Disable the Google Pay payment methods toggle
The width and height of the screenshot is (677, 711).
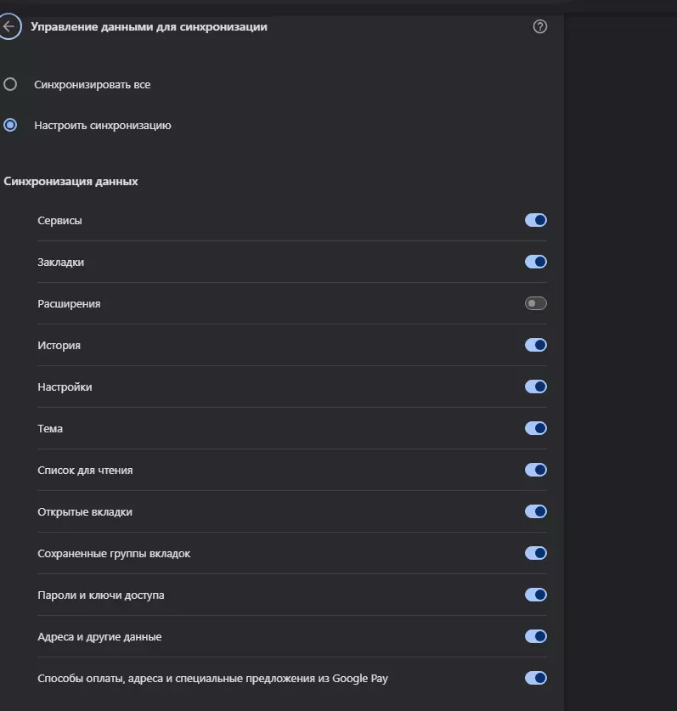pos(535,679)
